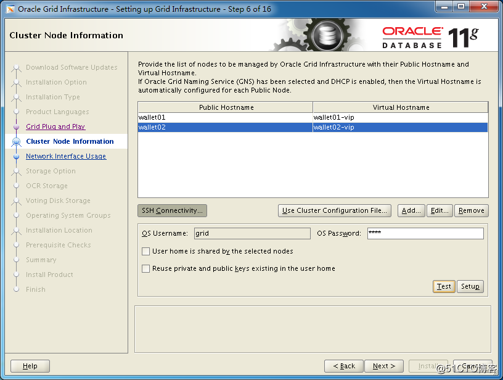Click the Download Software Updates step
503x380 pixels.
[72, 67]
